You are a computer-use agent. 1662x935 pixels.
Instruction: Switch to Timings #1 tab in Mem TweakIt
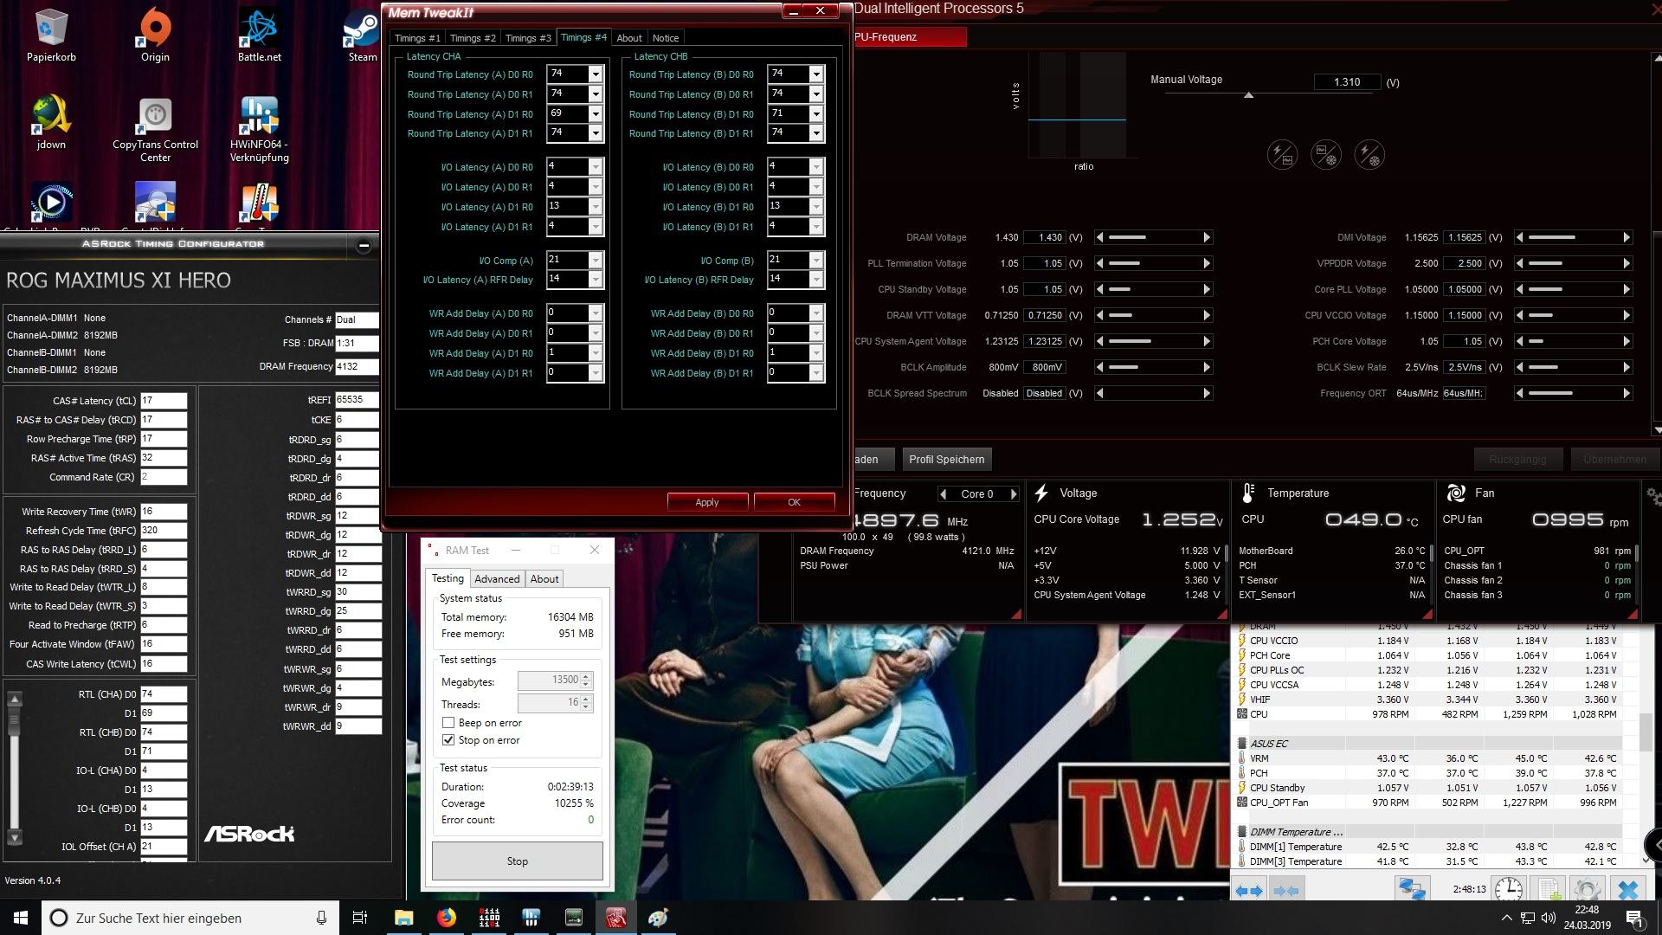(417, 38)
